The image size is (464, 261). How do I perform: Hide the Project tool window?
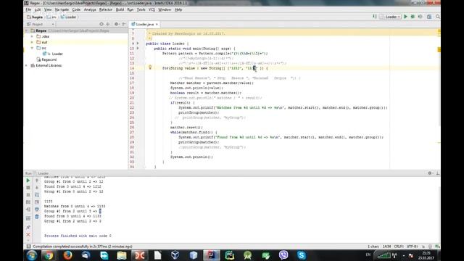[x=124, y=24]
